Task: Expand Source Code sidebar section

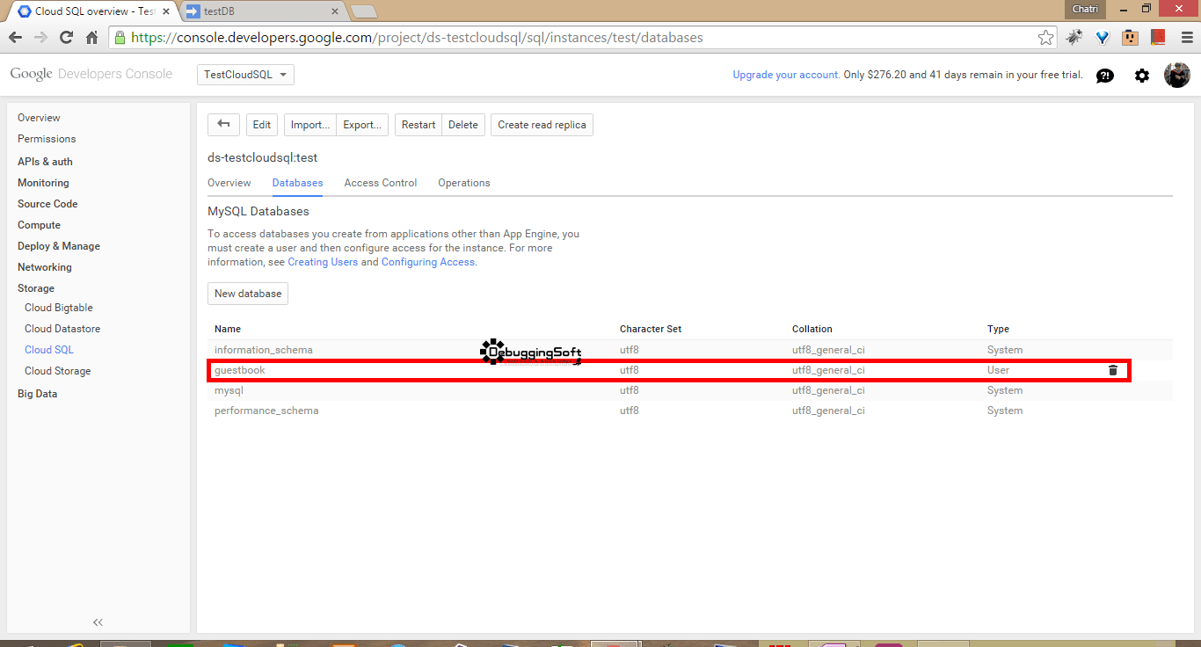Action: pos(47,204)
